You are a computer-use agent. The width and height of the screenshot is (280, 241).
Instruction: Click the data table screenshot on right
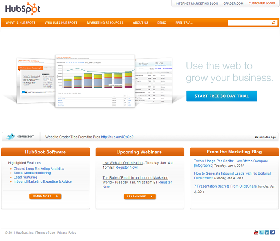[x=154, y=81]
